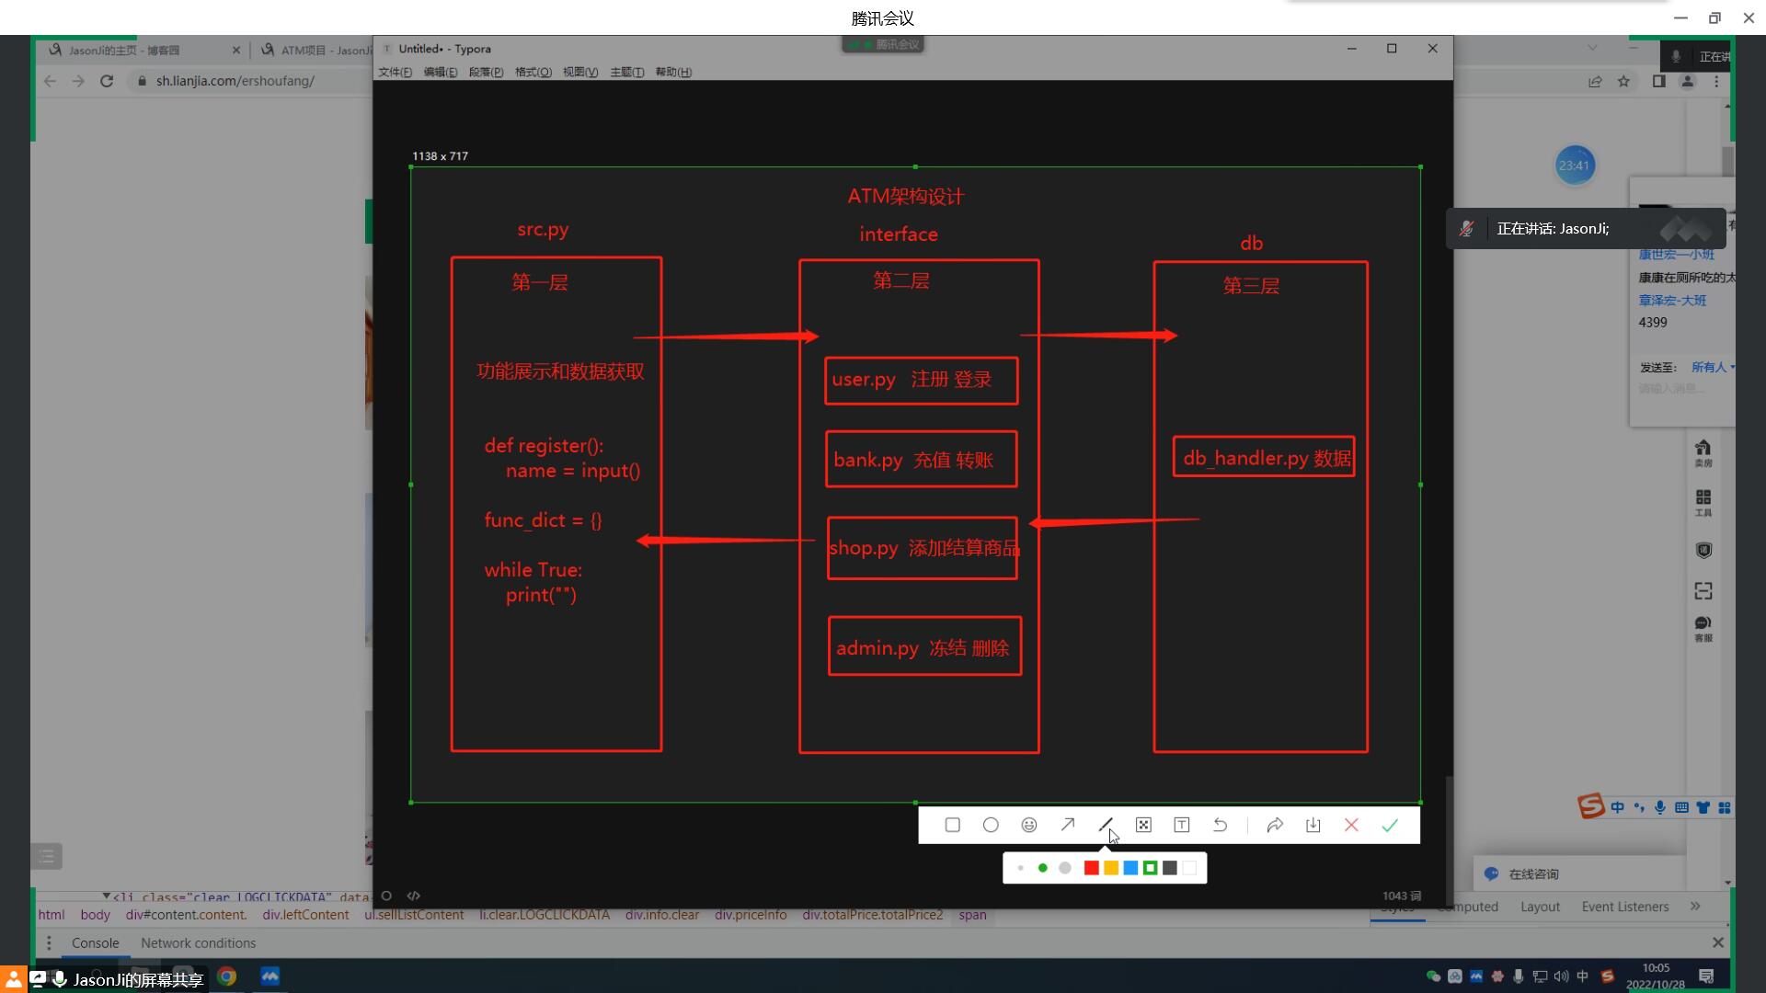This screenshot has width=1766, height=993.
Task: Select the ellipse annotation tool
Action: [x=991, y=826]
